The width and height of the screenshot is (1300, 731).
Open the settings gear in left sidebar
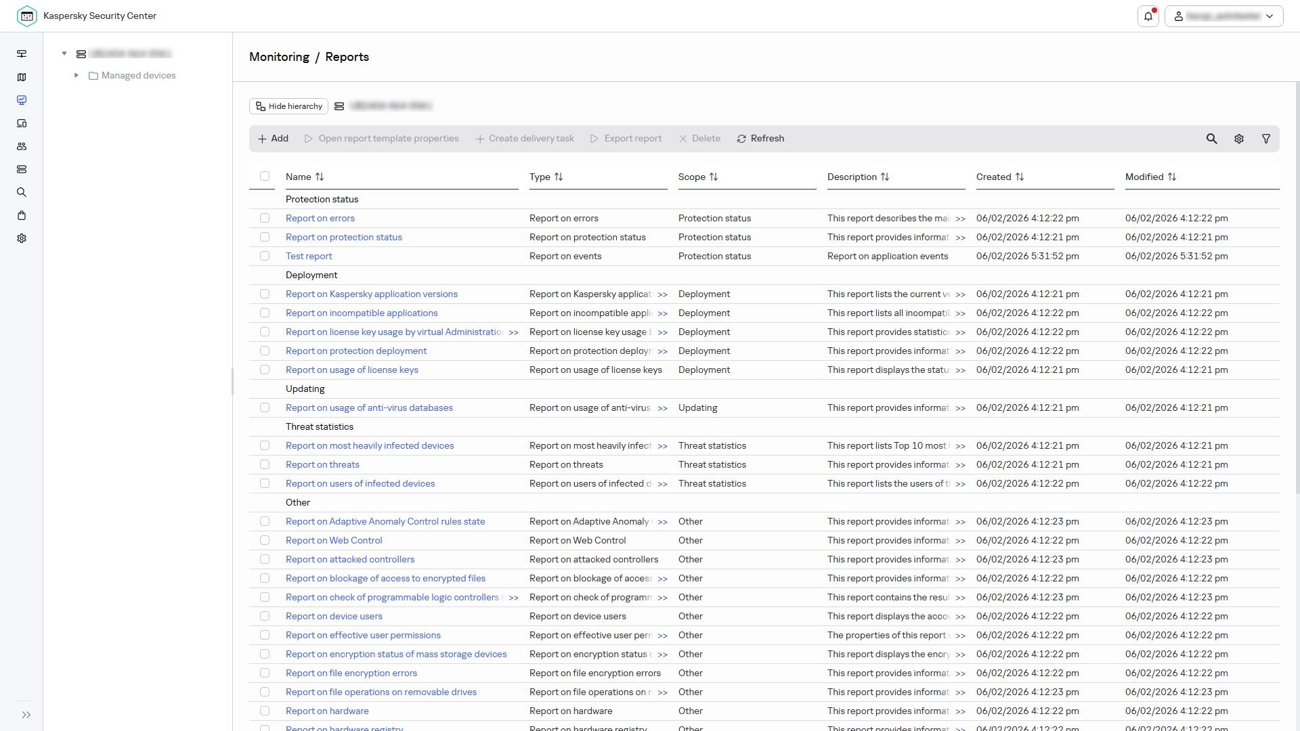point(22,238)
